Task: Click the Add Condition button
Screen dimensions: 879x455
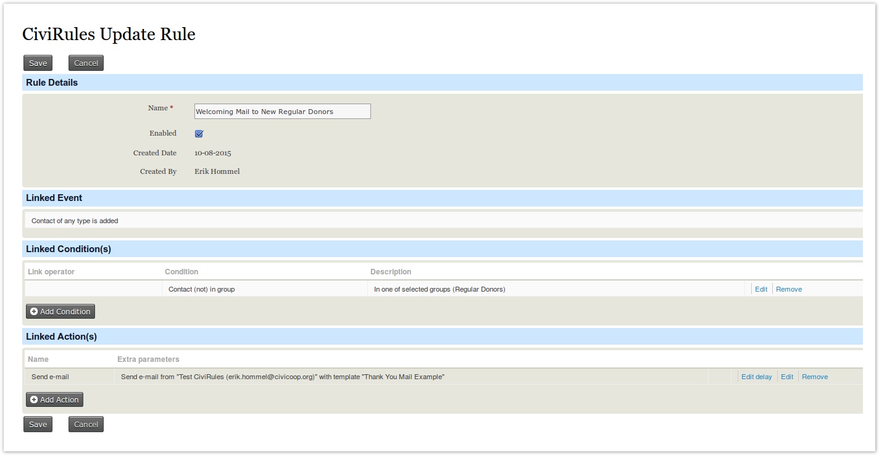Action: 60,311
